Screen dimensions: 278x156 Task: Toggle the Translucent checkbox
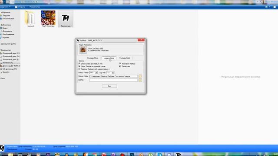[x=120, y=66]
